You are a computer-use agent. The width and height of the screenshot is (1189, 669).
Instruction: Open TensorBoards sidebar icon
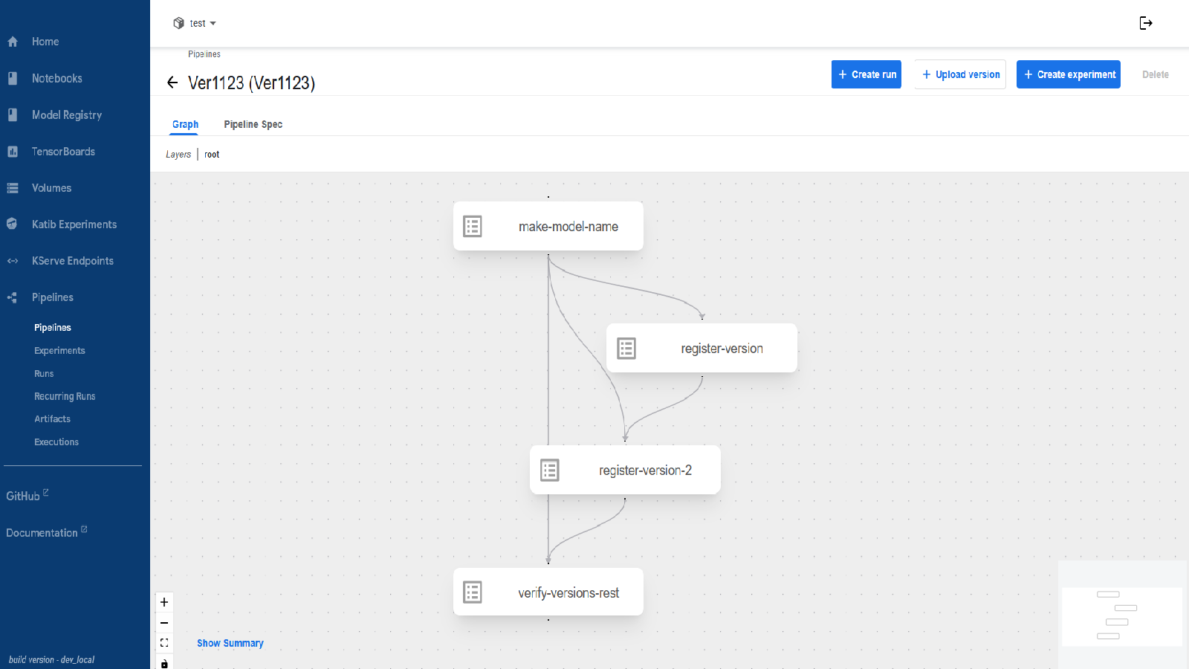click(x=13, y=152)
